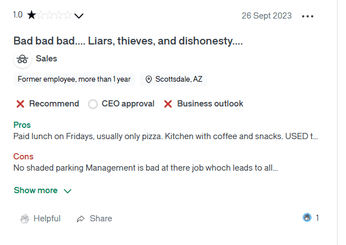Click the Show more chevron arrow
This screenshot has height=245, width=346.
pos(68,191)
